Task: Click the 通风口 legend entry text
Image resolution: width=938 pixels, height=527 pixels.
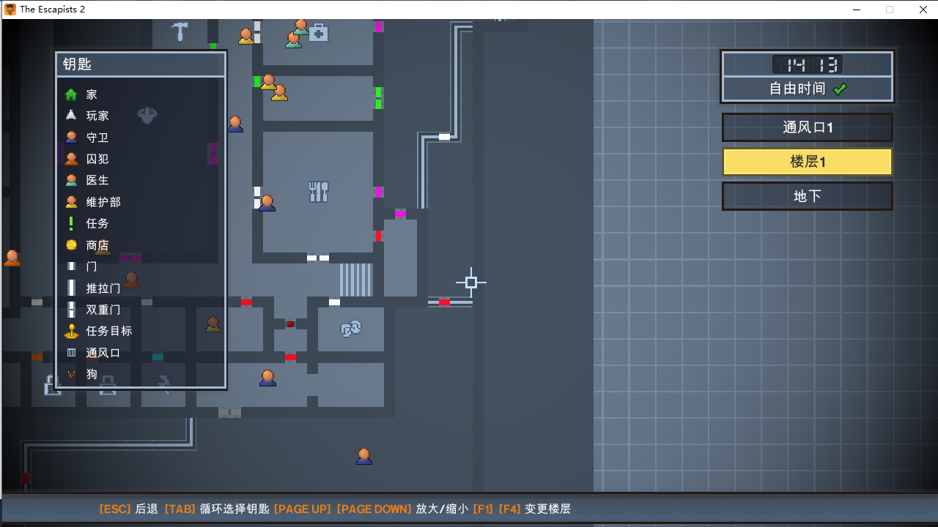Action: point(103,353)
